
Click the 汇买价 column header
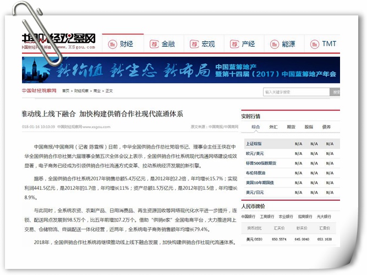(x=279, y=228)
